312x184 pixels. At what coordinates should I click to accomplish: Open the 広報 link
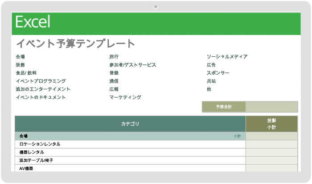[114, 89]
